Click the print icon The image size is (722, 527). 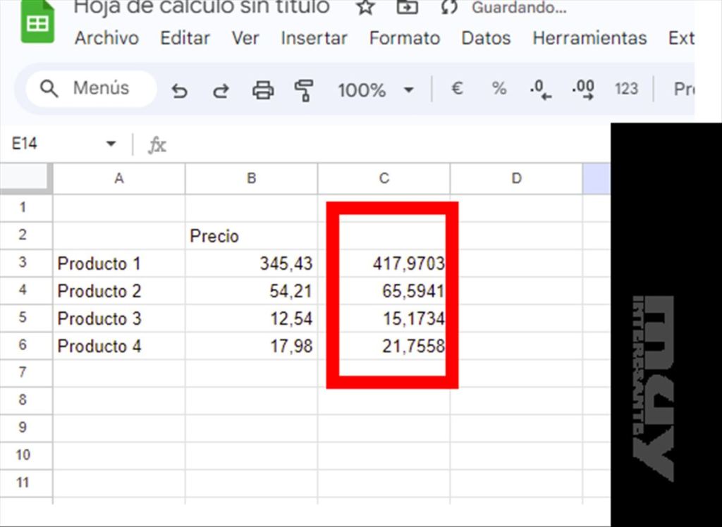(263, 90)
